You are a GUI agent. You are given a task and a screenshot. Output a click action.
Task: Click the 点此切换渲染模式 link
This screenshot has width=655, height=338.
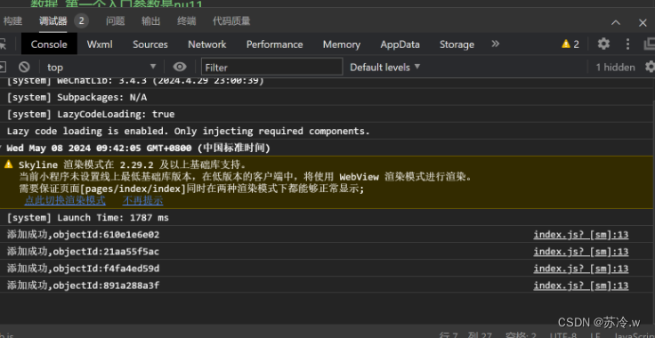65,200
